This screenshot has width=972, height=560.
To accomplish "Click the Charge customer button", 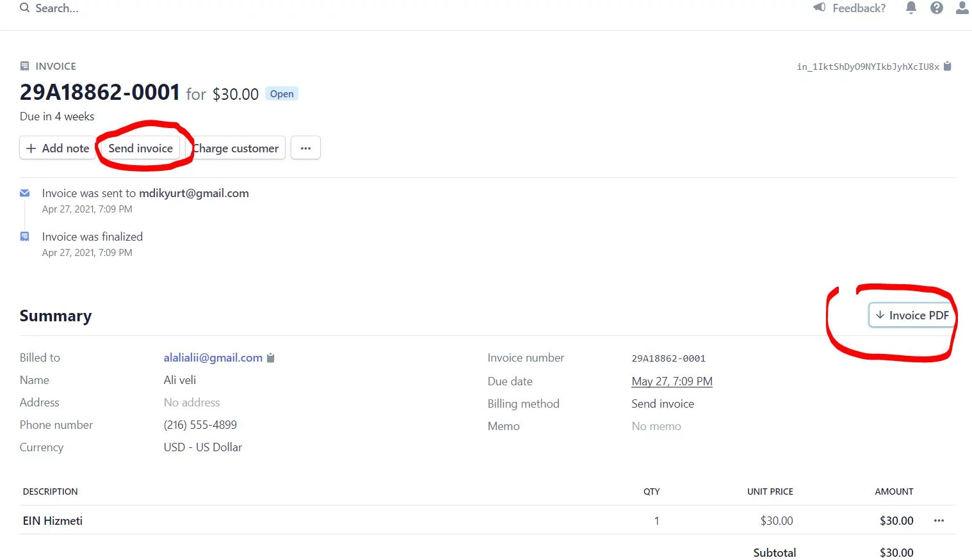I will (x=236, y=148).
